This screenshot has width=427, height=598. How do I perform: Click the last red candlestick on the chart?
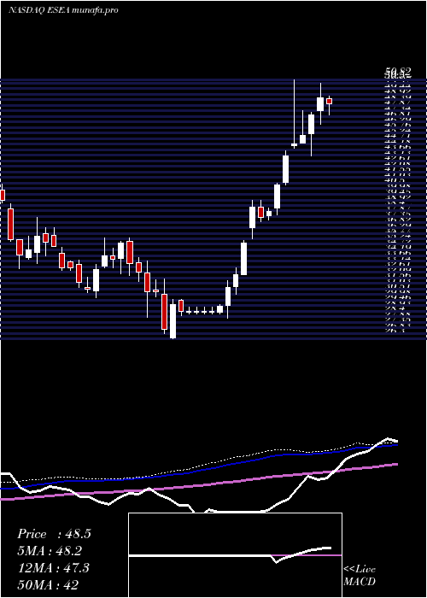(329, 102)
